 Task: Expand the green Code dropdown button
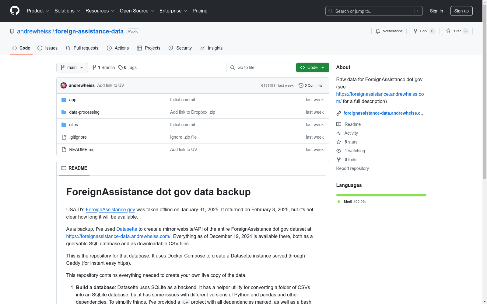click(x=313, y=67)
